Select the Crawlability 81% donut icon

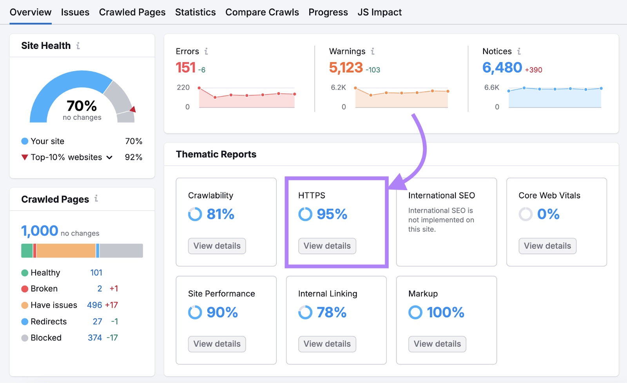(x=195, y=214)
